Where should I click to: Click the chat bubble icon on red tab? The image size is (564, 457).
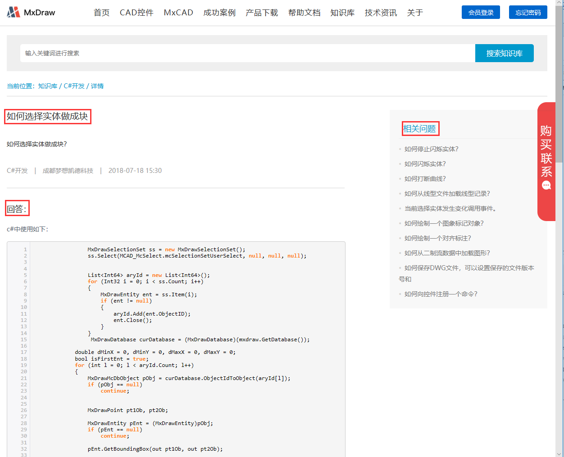(x=546, y=185)
